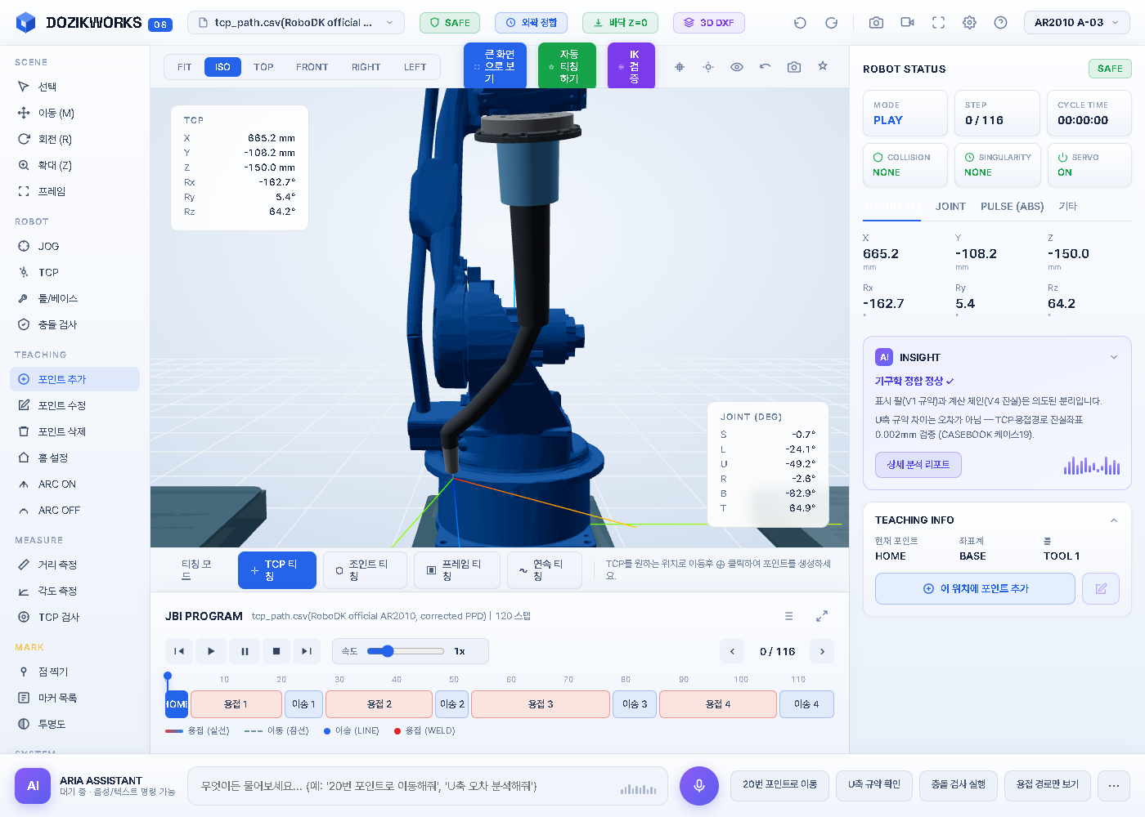Go to next step with right chevron
This screenshot has width=1145, height=817.
(x=822, y=651)
